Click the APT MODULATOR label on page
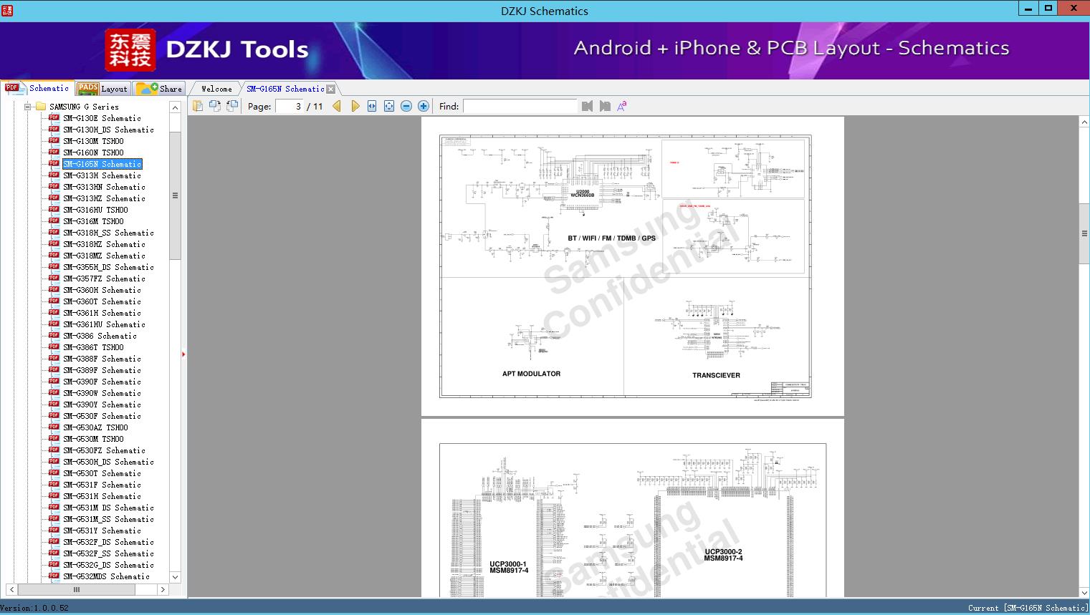1090x615 pixels. [531, 374]
